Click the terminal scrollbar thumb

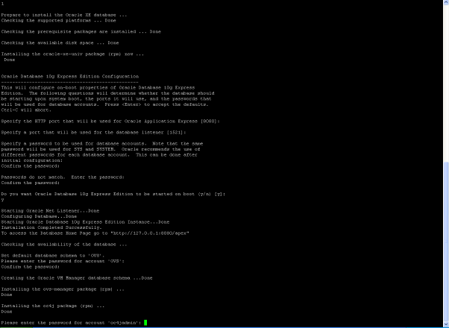(x=446, y=243)
